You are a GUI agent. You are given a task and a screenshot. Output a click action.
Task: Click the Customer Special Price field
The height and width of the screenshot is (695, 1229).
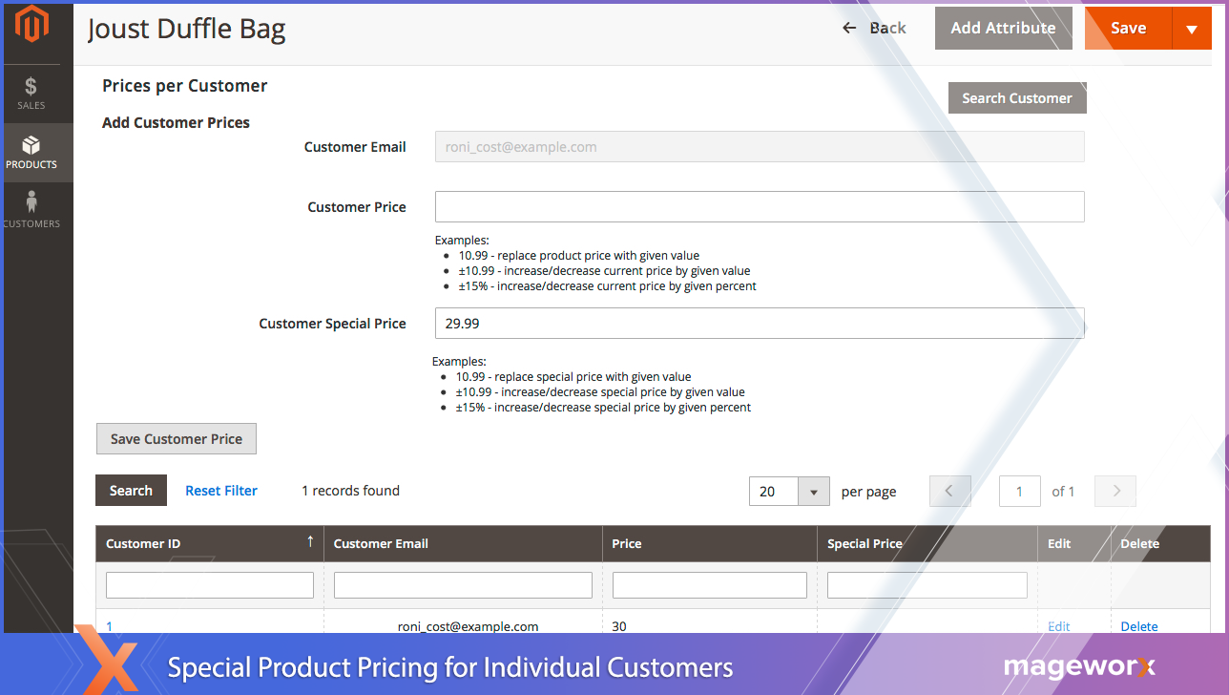(759, 324)
